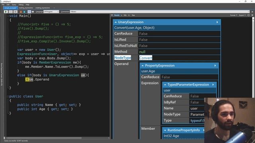The width and height of the screenshot is (255, 143).
Task: Open the Edit menu
Action: click(x=8, y=5)
